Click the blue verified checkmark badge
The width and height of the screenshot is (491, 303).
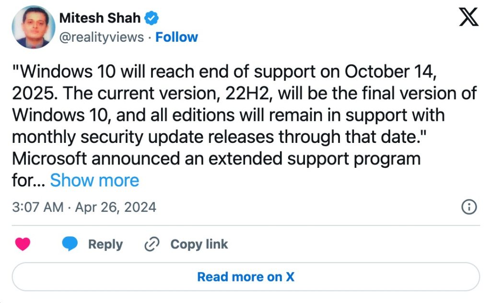pos(151,18)
